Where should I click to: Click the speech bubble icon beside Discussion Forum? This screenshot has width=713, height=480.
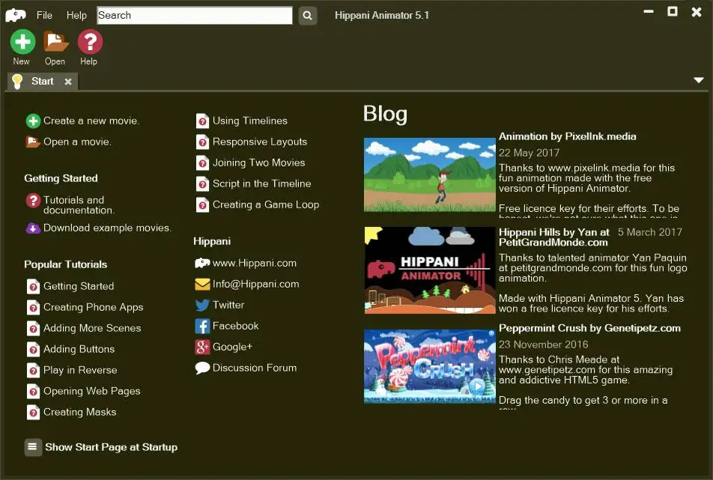point(202,368)
